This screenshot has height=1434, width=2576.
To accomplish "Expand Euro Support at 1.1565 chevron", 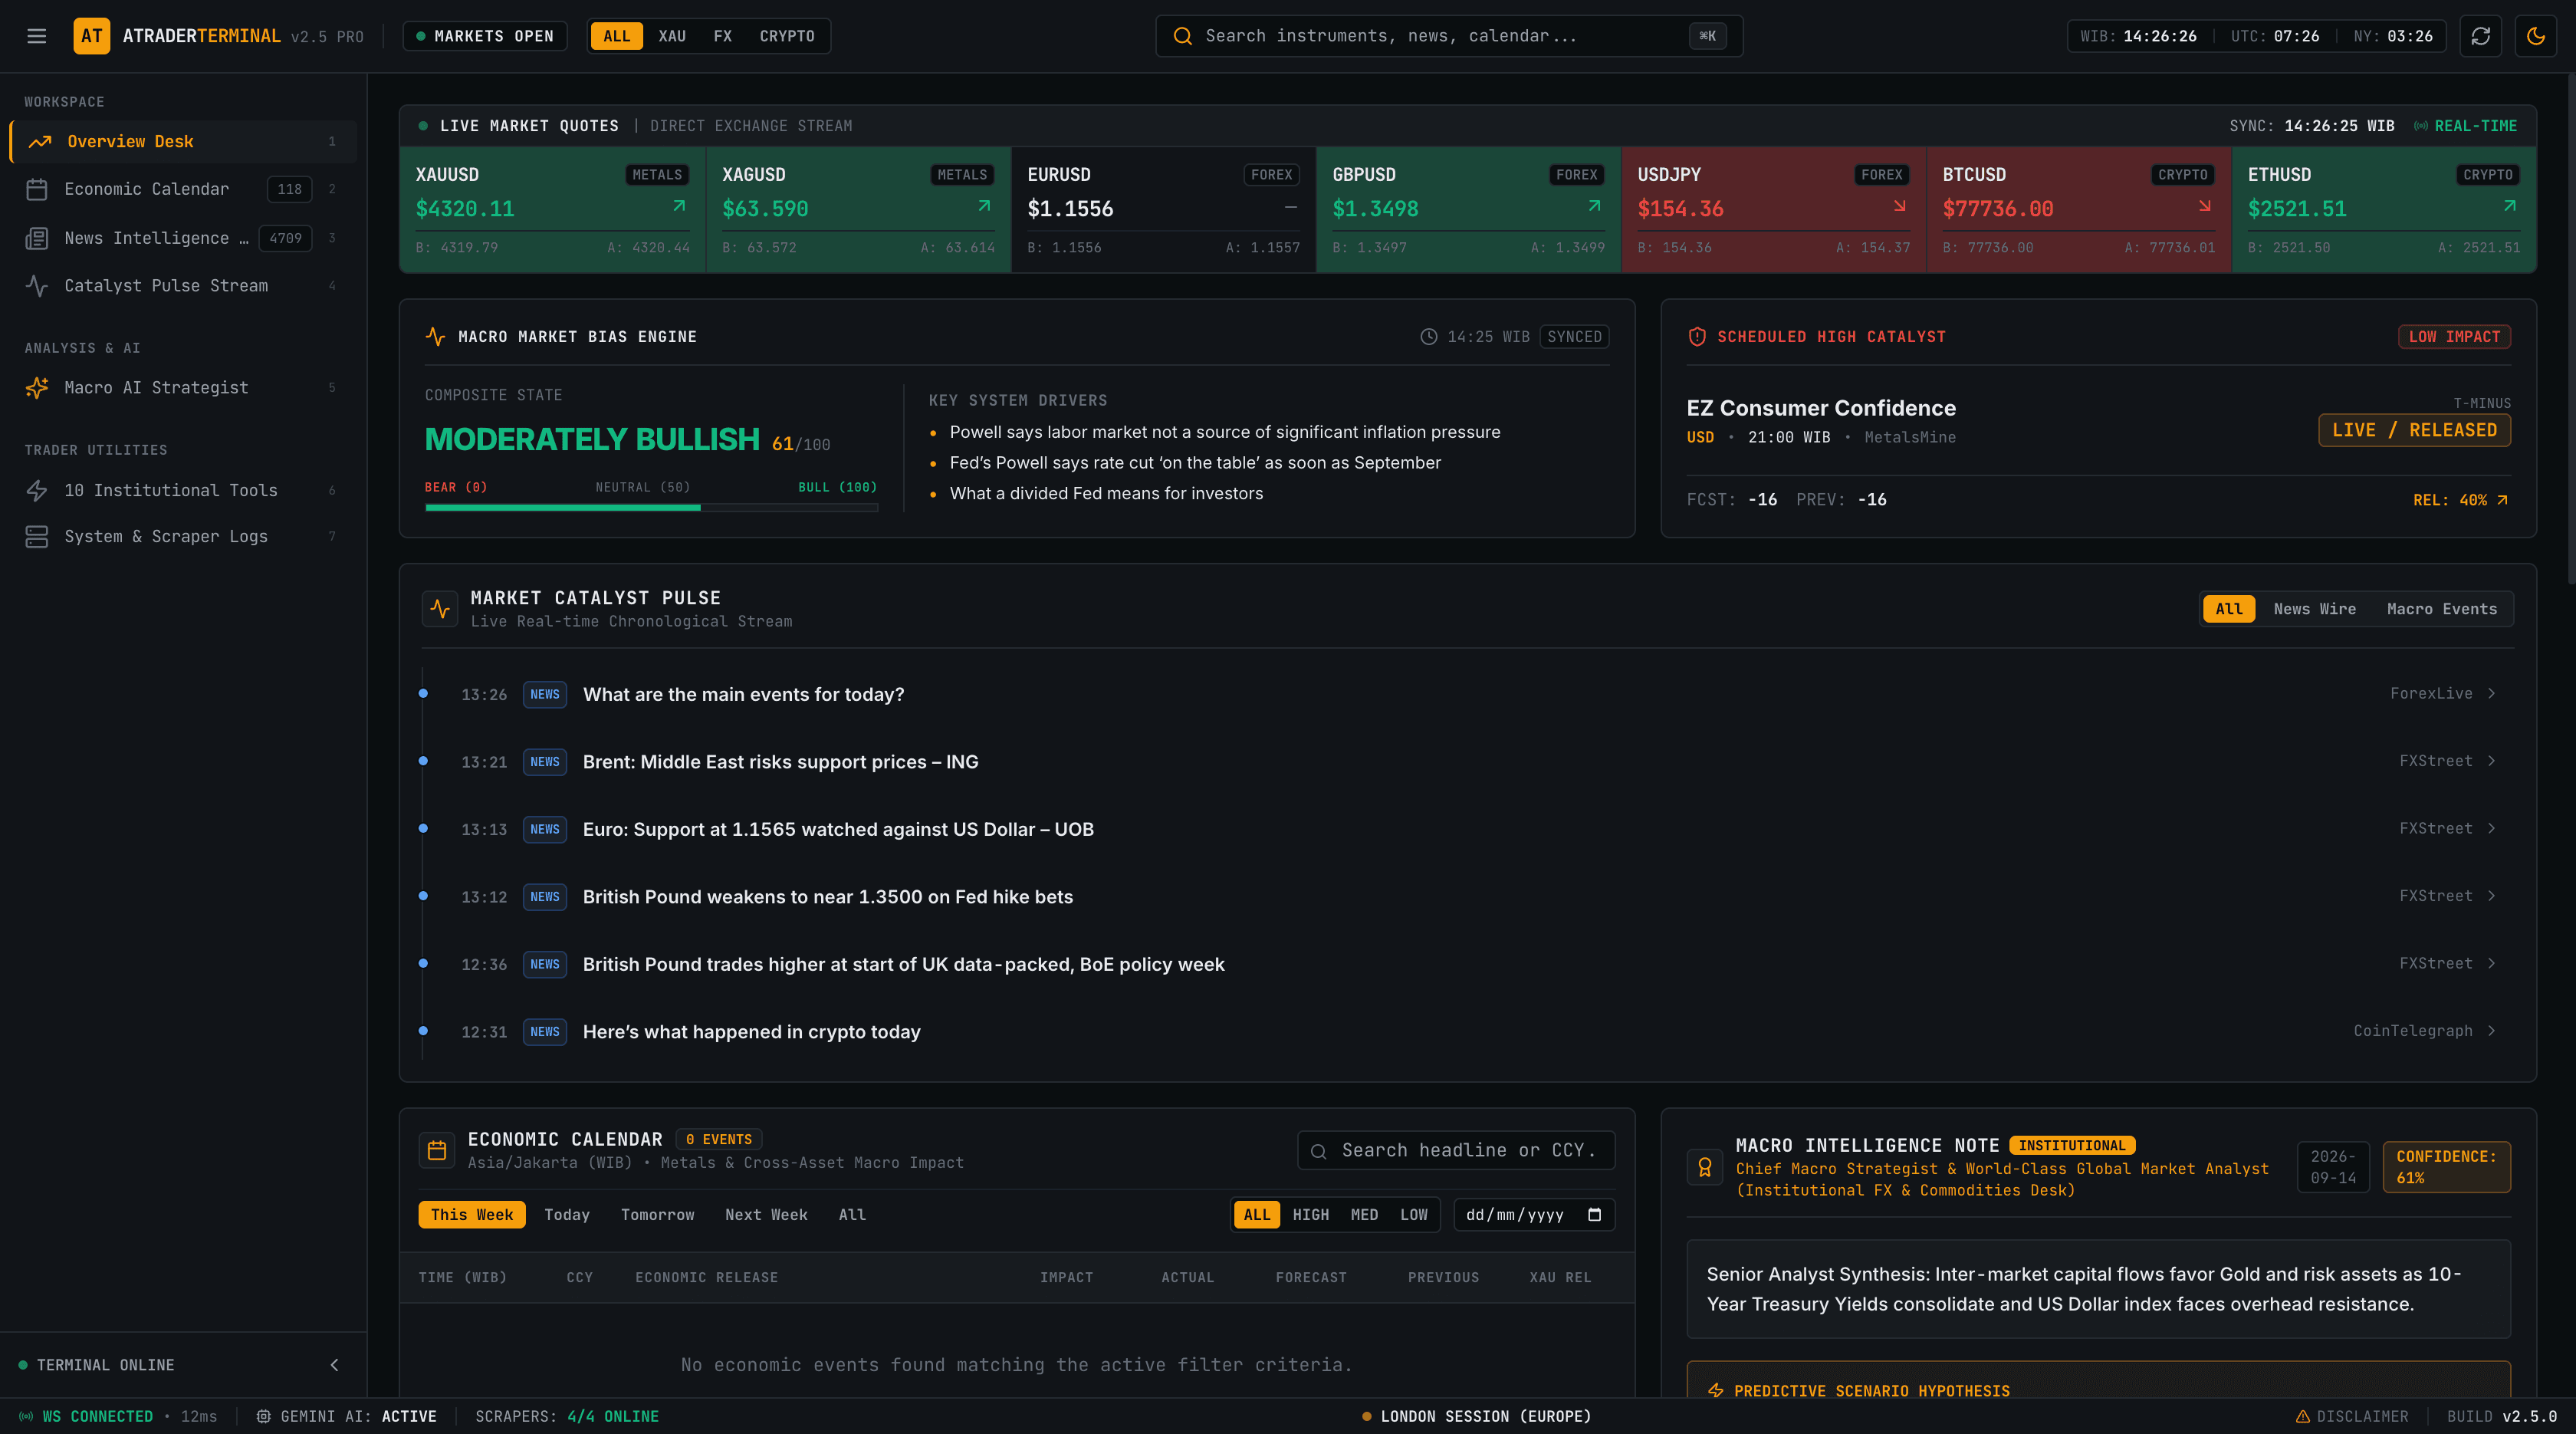I will 2491,829.
